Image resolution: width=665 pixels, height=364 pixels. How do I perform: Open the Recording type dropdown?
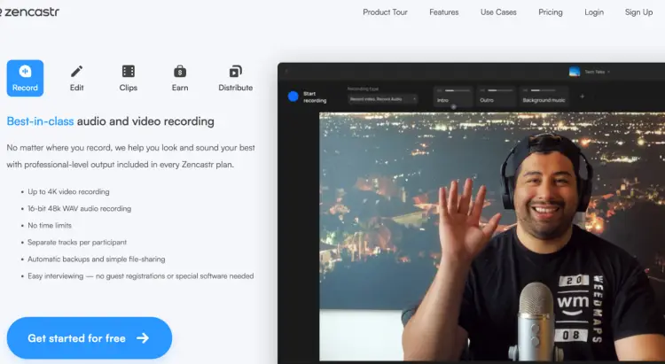382,99
